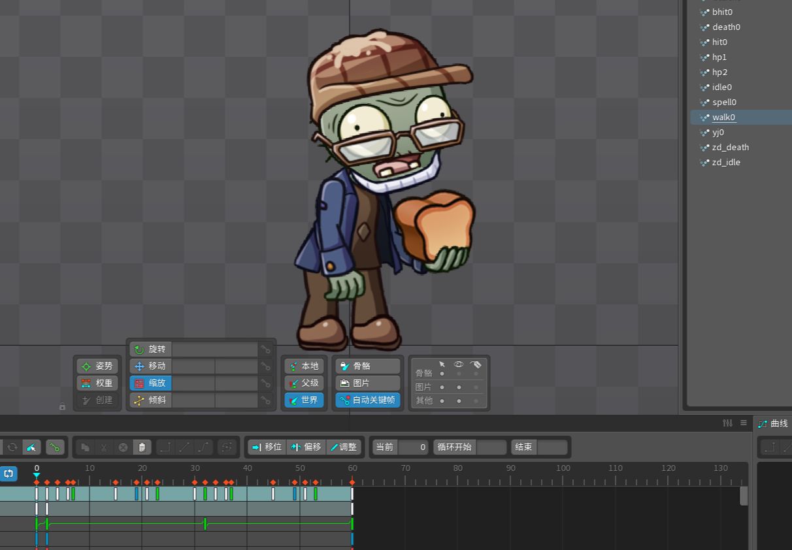Select the death0 animation
792x550 pixels.
726,27
